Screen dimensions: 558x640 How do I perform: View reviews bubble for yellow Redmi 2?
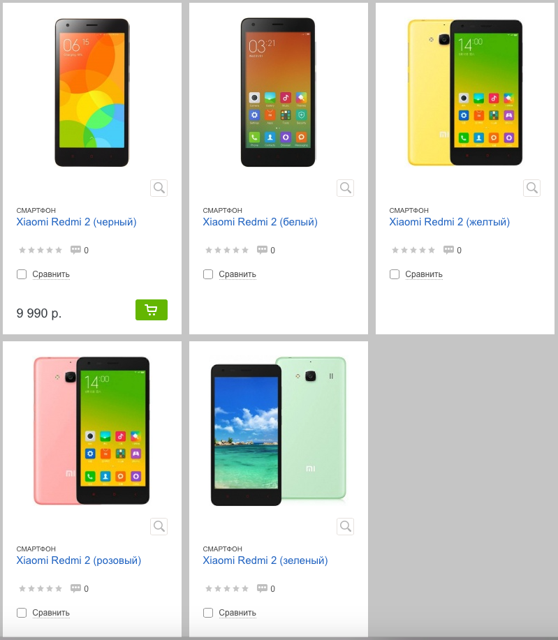448,250
